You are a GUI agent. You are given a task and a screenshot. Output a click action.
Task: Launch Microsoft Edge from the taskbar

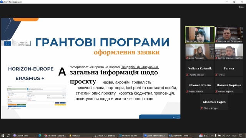pos(40,135)
